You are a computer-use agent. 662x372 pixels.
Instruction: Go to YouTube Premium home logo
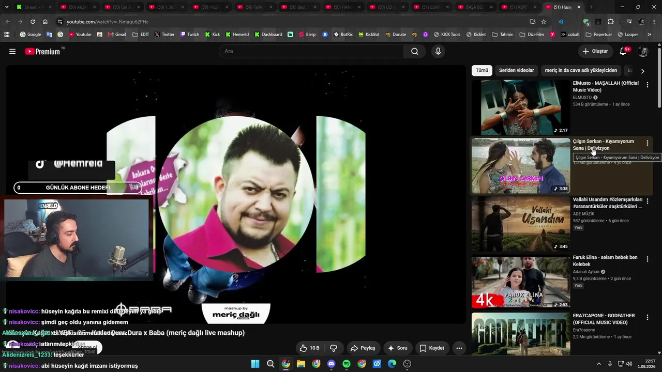coord(43,51)
